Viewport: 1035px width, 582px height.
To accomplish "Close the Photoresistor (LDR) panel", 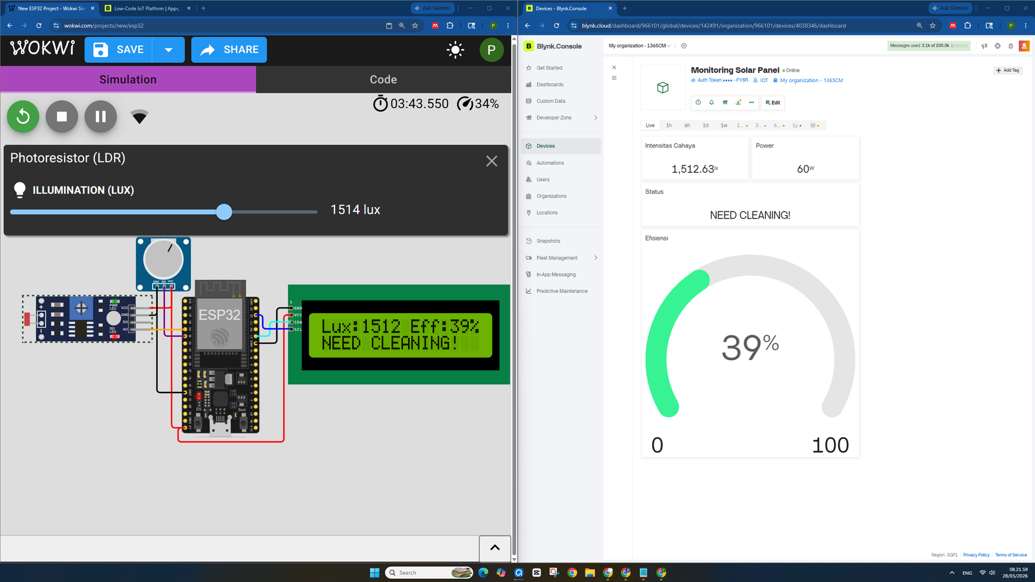I will (492, 161).
